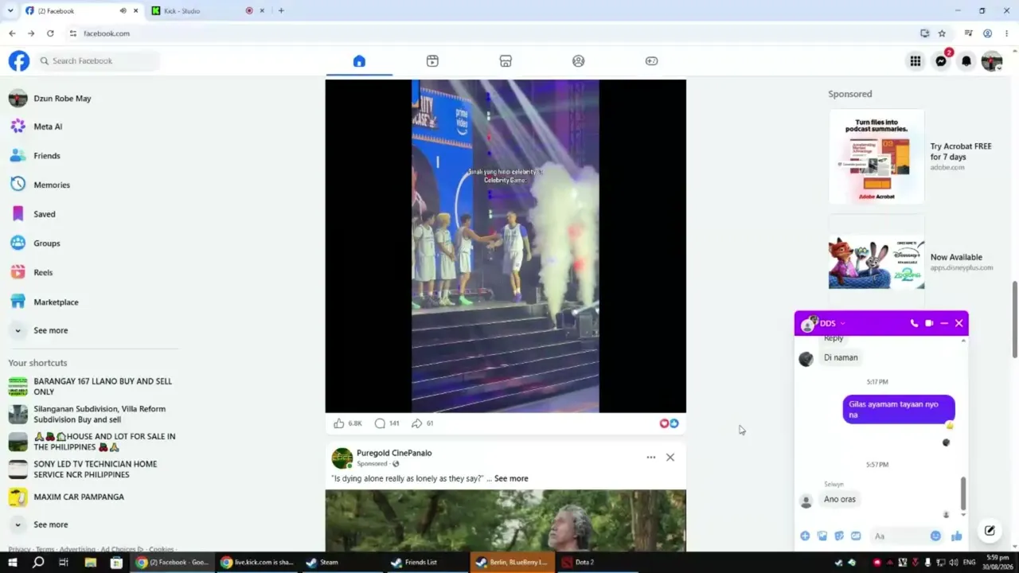Start a new message with compose button

coord(990,531)
